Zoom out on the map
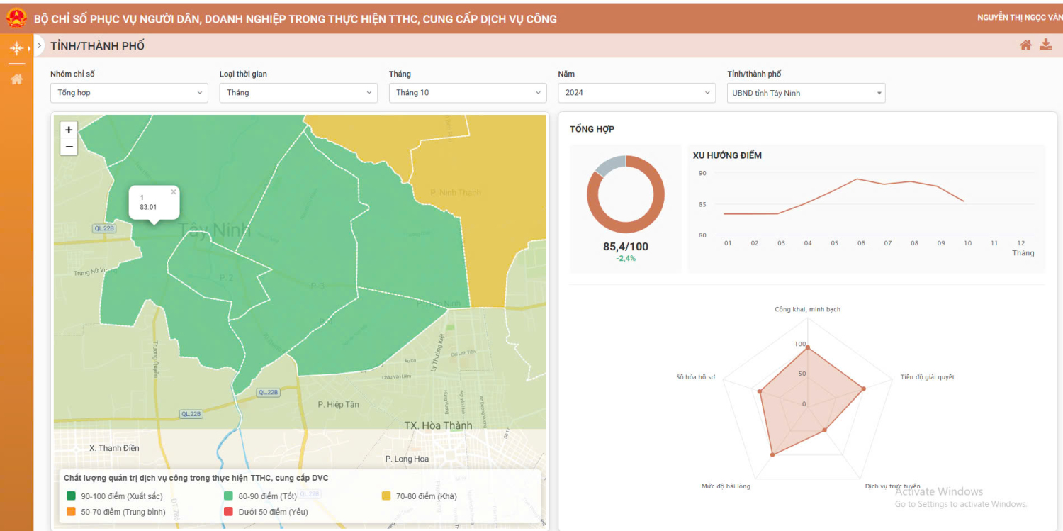1063x531 pixels. [x=69, y=147]
